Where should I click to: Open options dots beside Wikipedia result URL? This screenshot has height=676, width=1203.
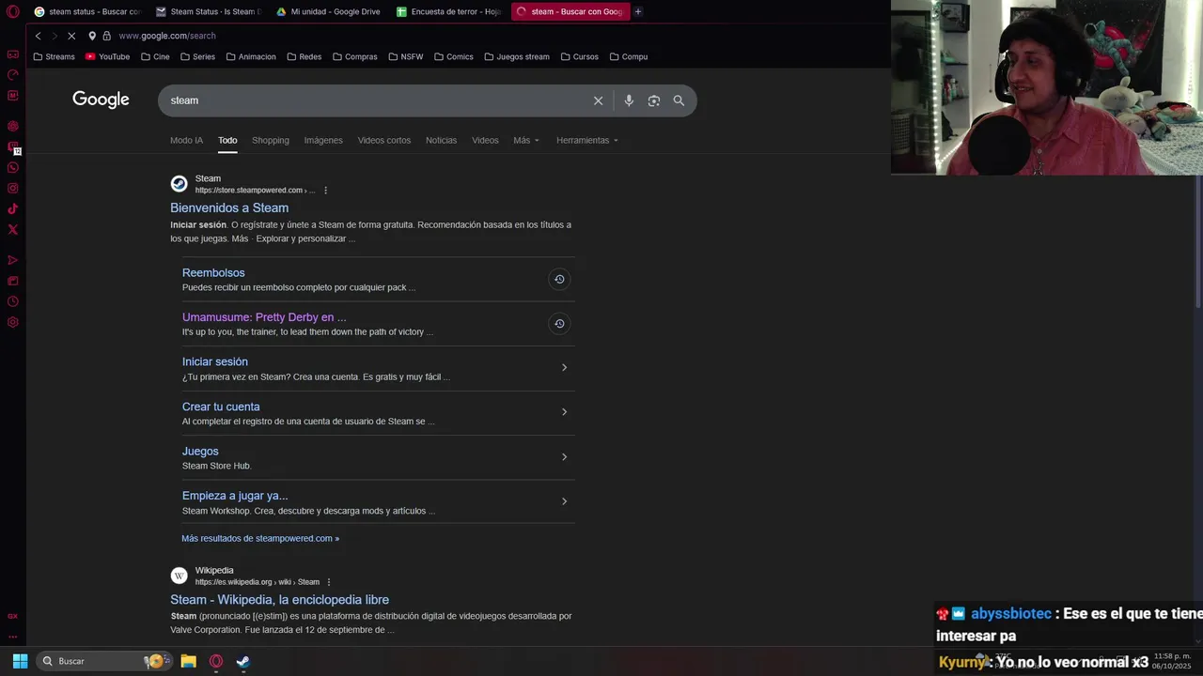pyautogui.click(x=329, y=582)
